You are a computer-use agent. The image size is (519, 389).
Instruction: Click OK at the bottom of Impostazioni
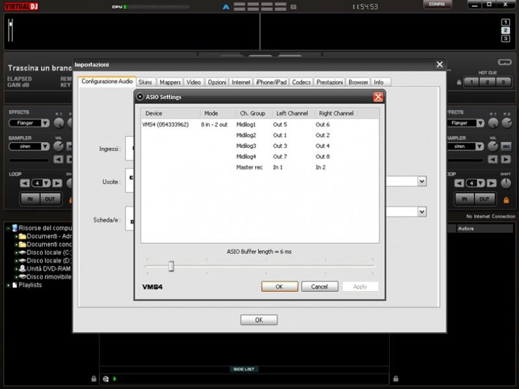(259, 320)
